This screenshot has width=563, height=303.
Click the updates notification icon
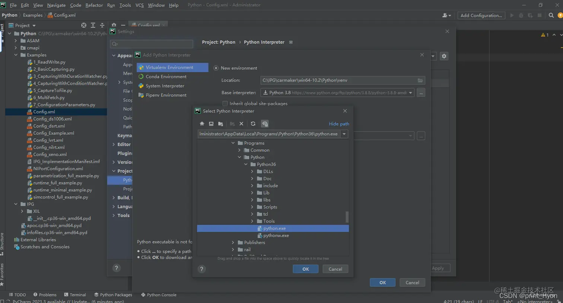560,15
